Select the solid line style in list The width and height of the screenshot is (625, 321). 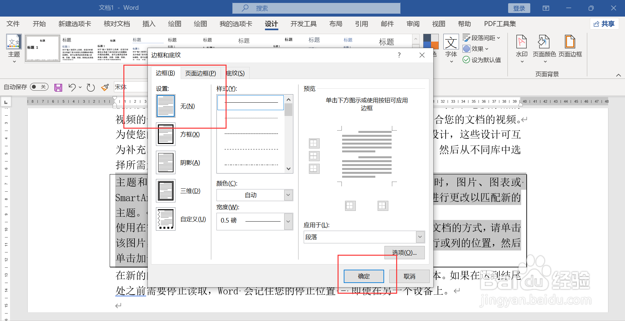pyautogui.click(x=251, y=102)
